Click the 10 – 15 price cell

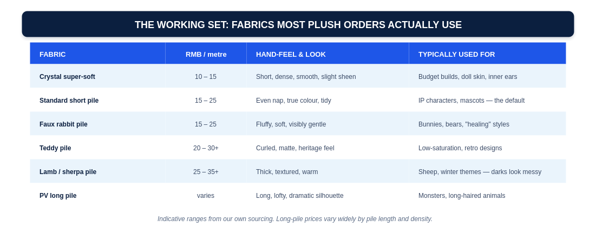click(206, 77)
